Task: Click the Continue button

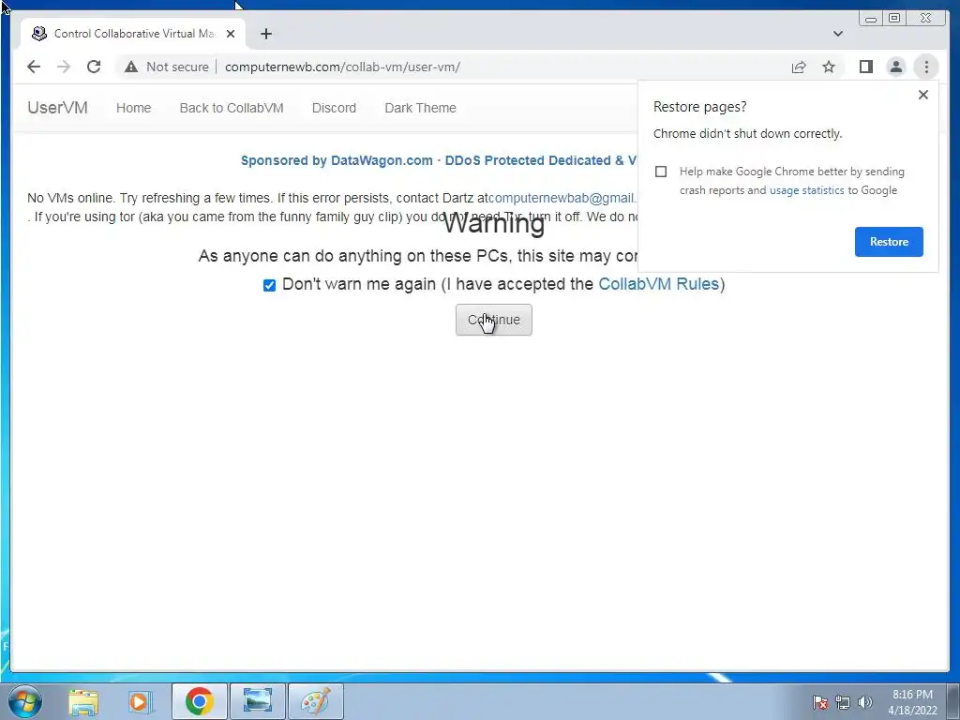Action: 493,320
